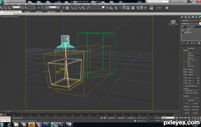Select the Move tool in toolbar
The height and width of the screenshot is (127, 201).
click(x=39, y=8)
